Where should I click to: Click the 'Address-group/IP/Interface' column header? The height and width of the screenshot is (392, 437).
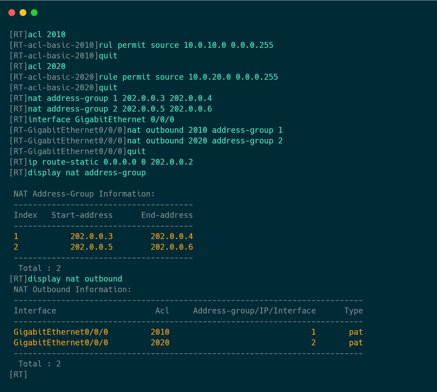tap(254, 311)
